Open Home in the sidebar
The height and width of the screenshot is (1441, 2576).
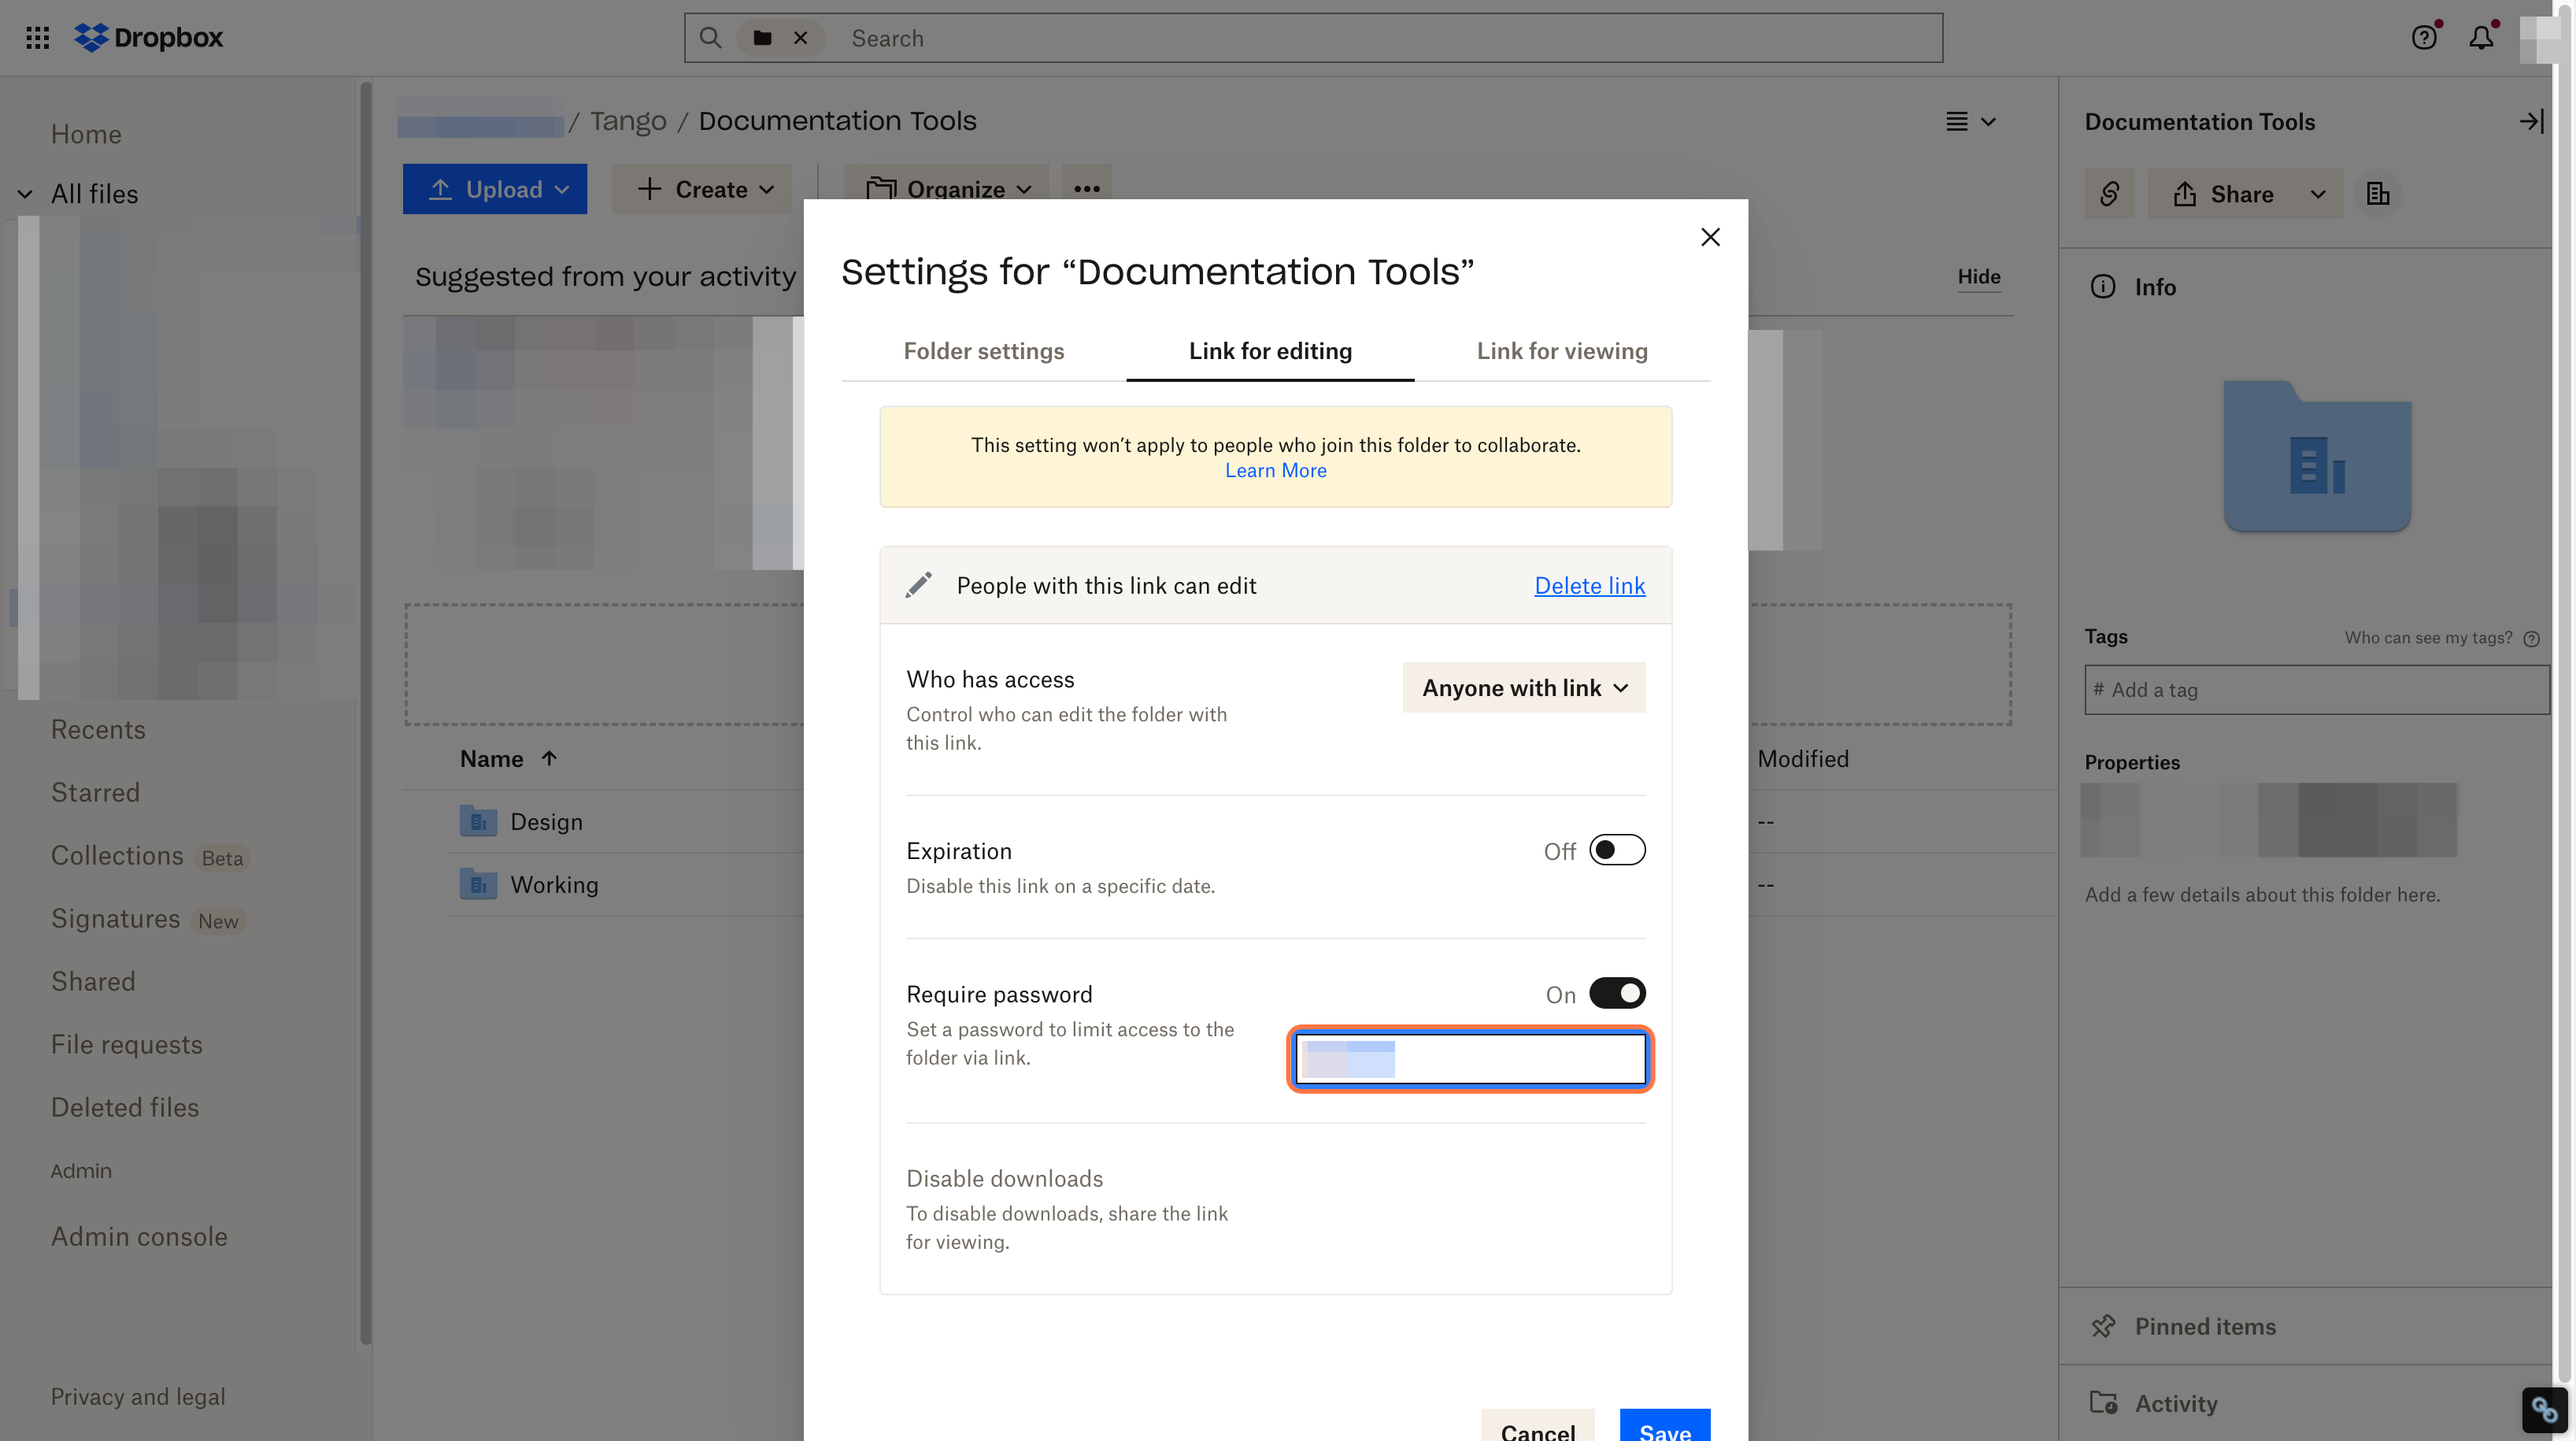[86, 134]
